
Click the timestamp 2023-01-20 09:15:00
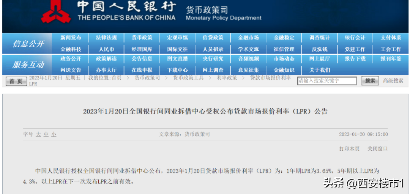[x=363, y=134]
